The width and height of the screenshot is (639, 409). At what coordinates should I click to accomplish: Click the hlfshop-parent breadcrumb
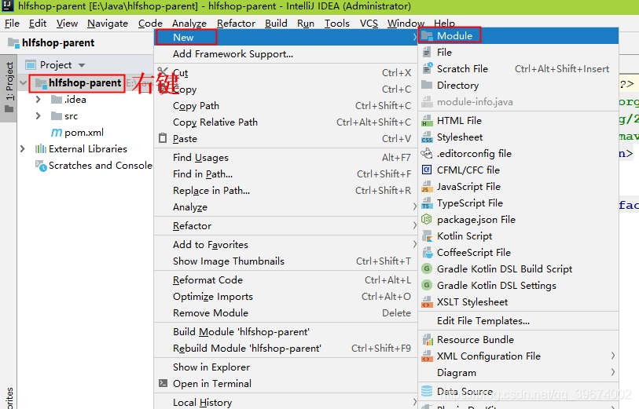coord(51,42)
